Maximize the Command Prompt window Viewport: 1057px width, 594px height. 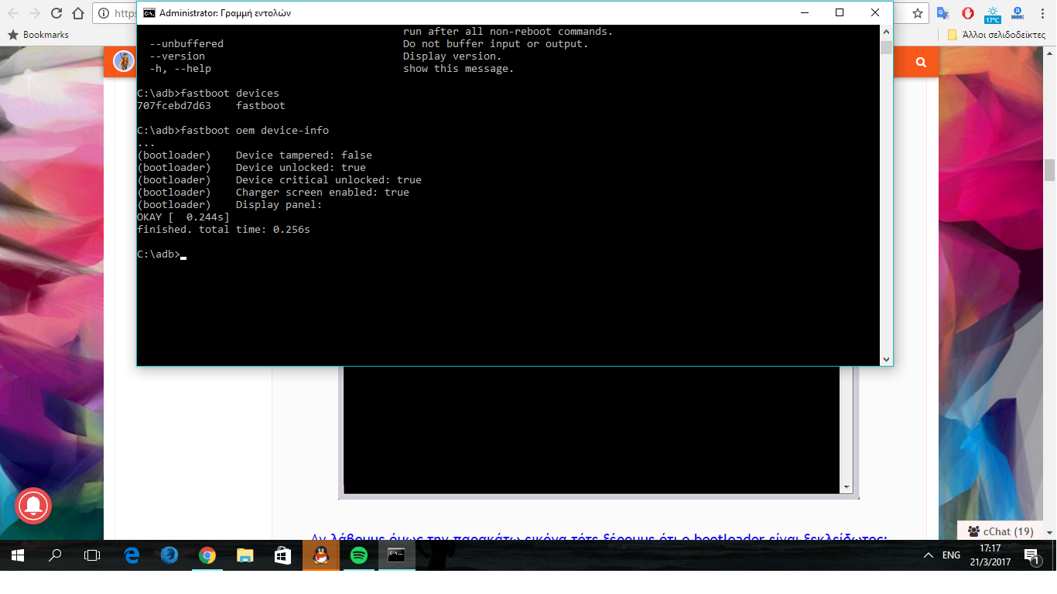[x=840, y=12]
